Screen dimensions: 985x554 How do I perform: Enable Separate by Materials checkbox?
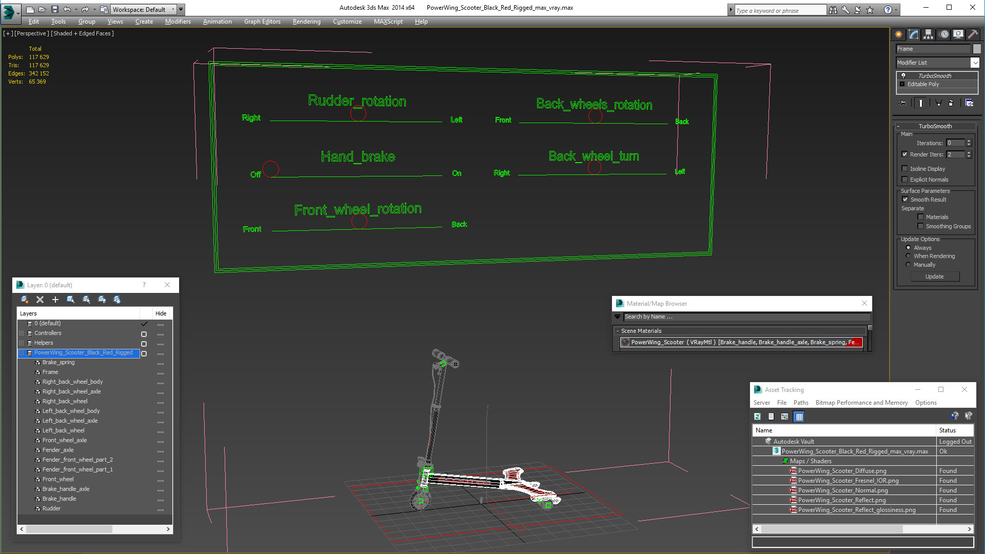pos(920,216)
